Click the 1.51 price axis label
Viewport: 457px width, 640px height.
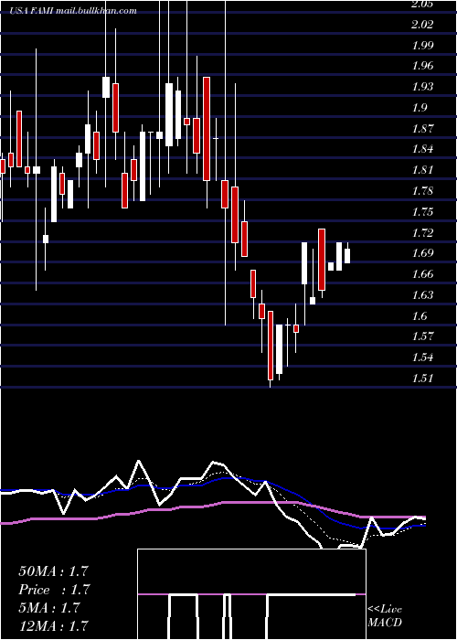[x=421, y=379]
